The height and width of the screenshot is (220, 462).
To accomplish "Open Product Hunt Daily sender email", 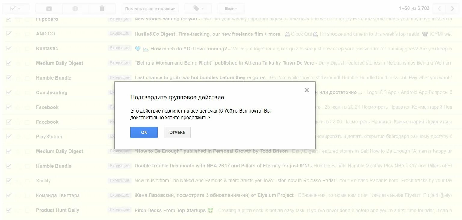I will [x=57, y=210].
